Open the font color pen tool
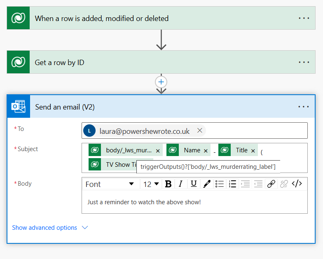This screenshot has height=259, width=323. 207,184
